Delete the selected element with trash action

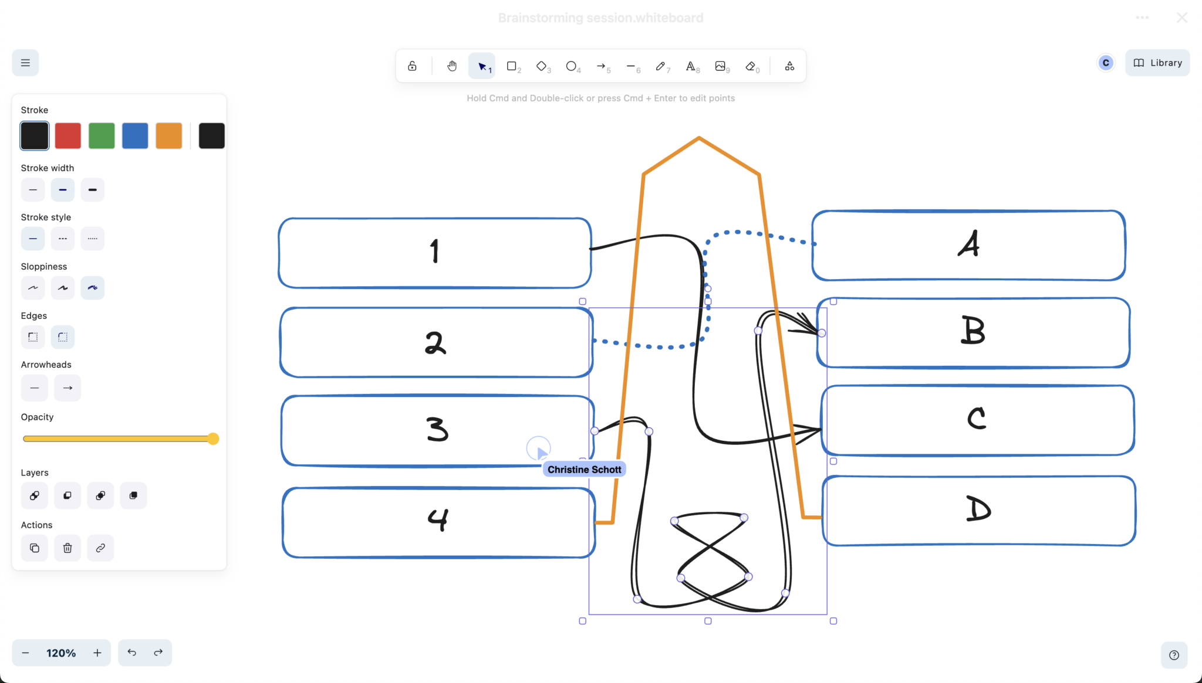67,548
